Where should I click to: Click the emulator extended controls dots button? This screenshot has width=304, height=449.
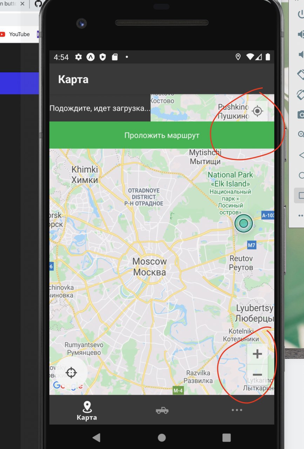[x=301, y=215]
